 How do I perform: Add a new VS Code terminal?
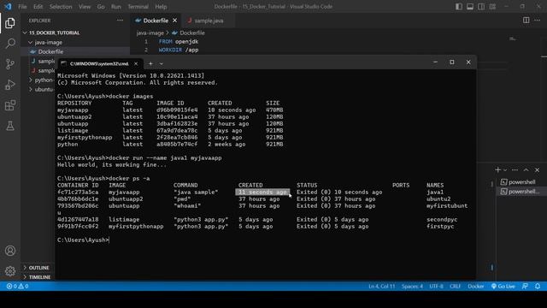coord(497,169)
